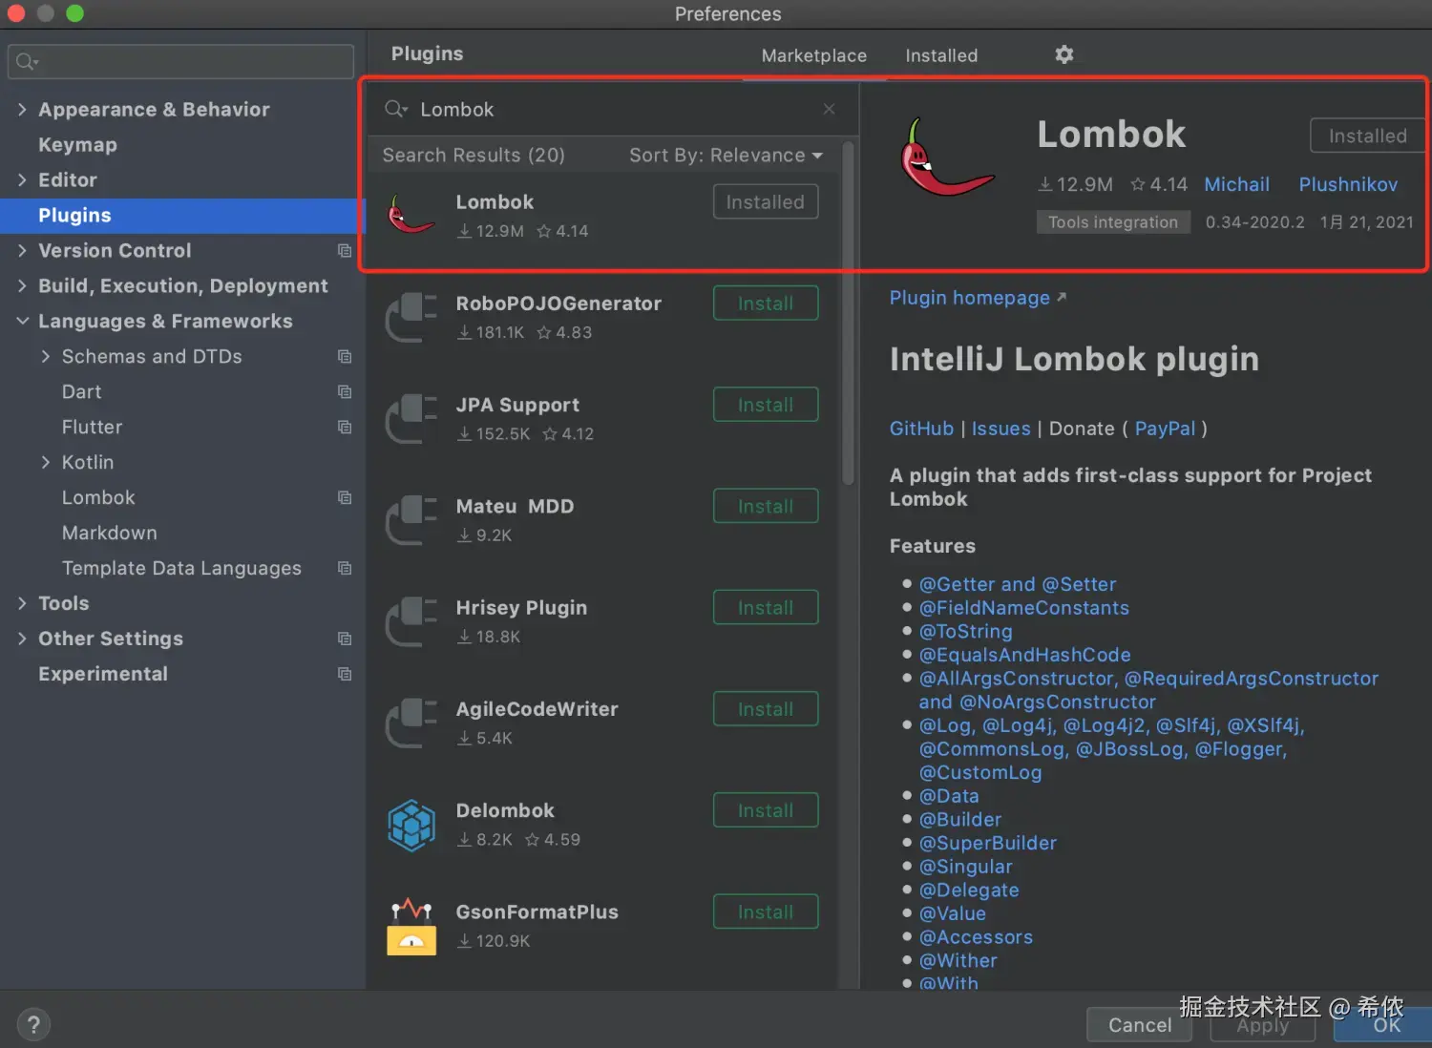Open the help question mark button
The image size is (1432, 1048).
click(33, 1024)
